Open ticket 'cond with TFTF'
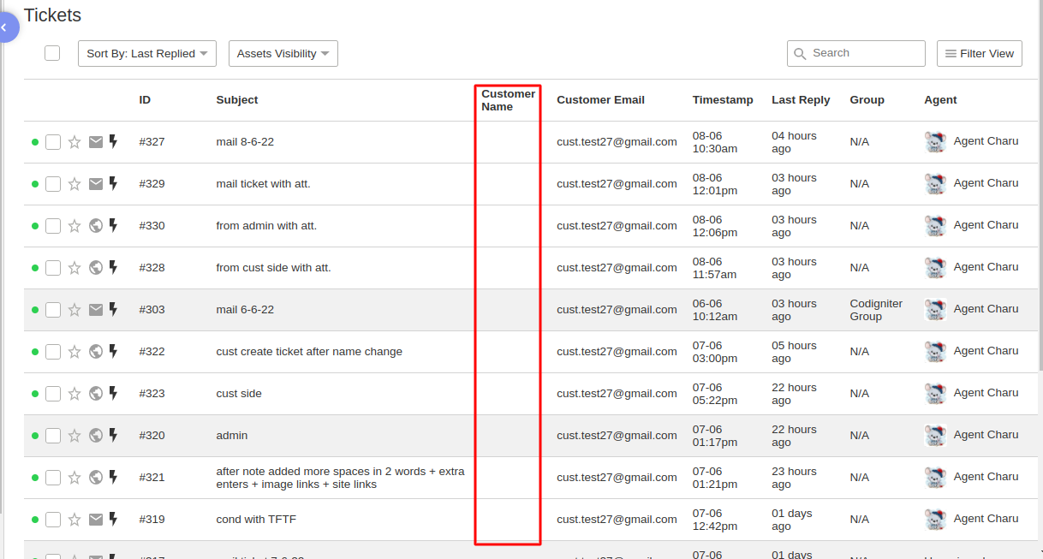 click(256, 520)
